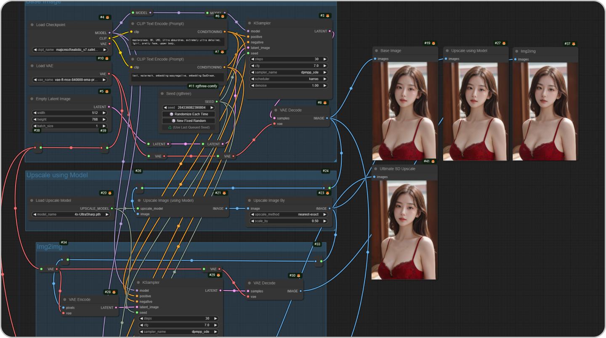This screenshot has height=338, width=606.
Task: Collapse the VAE Decode node #8 title dot
Action: (276, 110)
